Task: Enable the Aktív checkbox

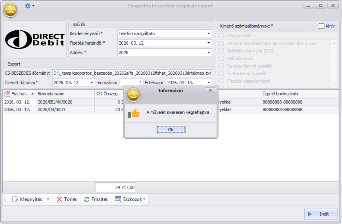Action: tap(321, 26)
